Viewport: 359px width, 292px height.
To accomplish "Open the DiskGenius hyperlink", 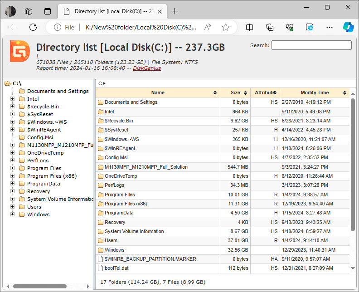I will 146,68.
